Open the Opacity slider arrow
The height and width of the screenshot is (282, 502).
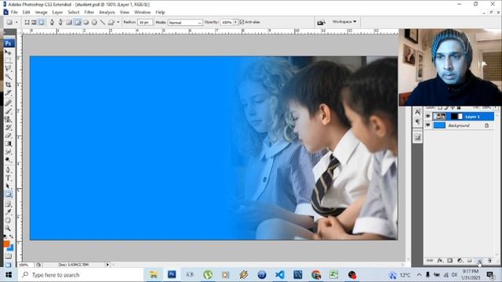(x=236, y=23)
